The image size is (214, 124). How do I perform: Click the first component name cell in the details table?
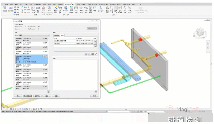(x=64, y=41)
